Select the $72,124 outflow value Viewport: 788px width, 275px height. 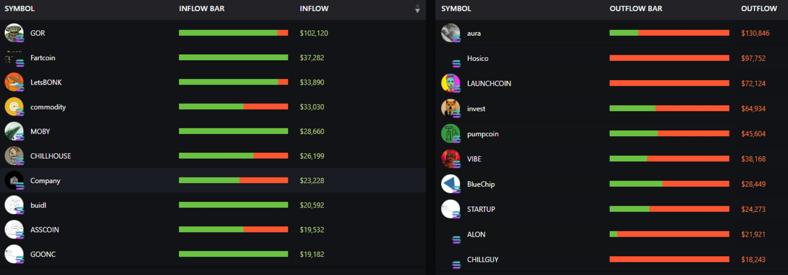[x=753, y=83]
